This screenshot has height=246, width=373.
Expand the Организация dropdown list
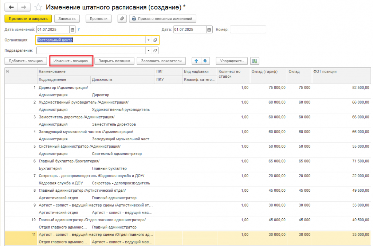click(149, 40)
